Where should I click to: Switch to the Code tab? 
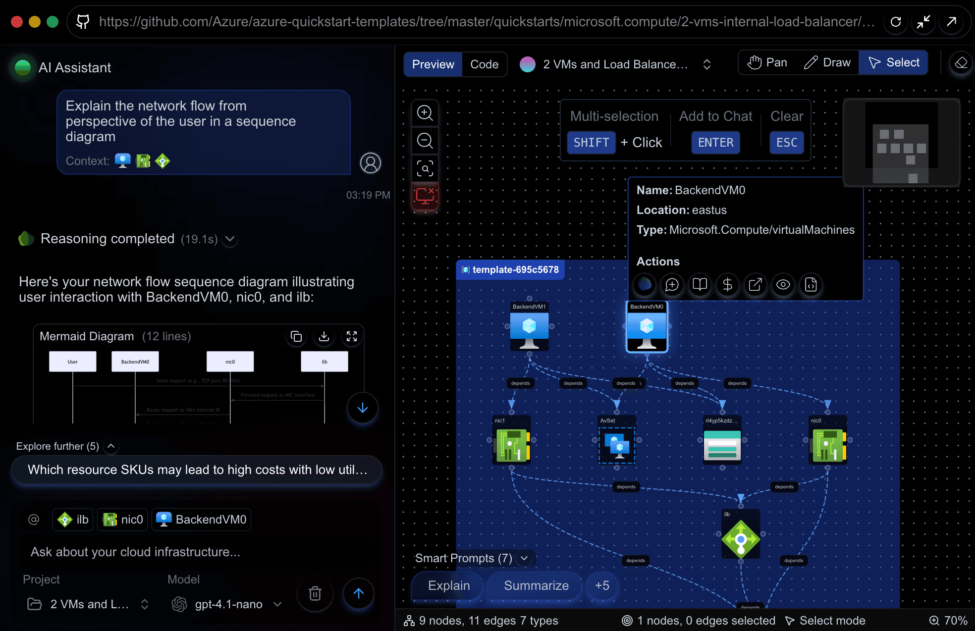pos(485,64)
